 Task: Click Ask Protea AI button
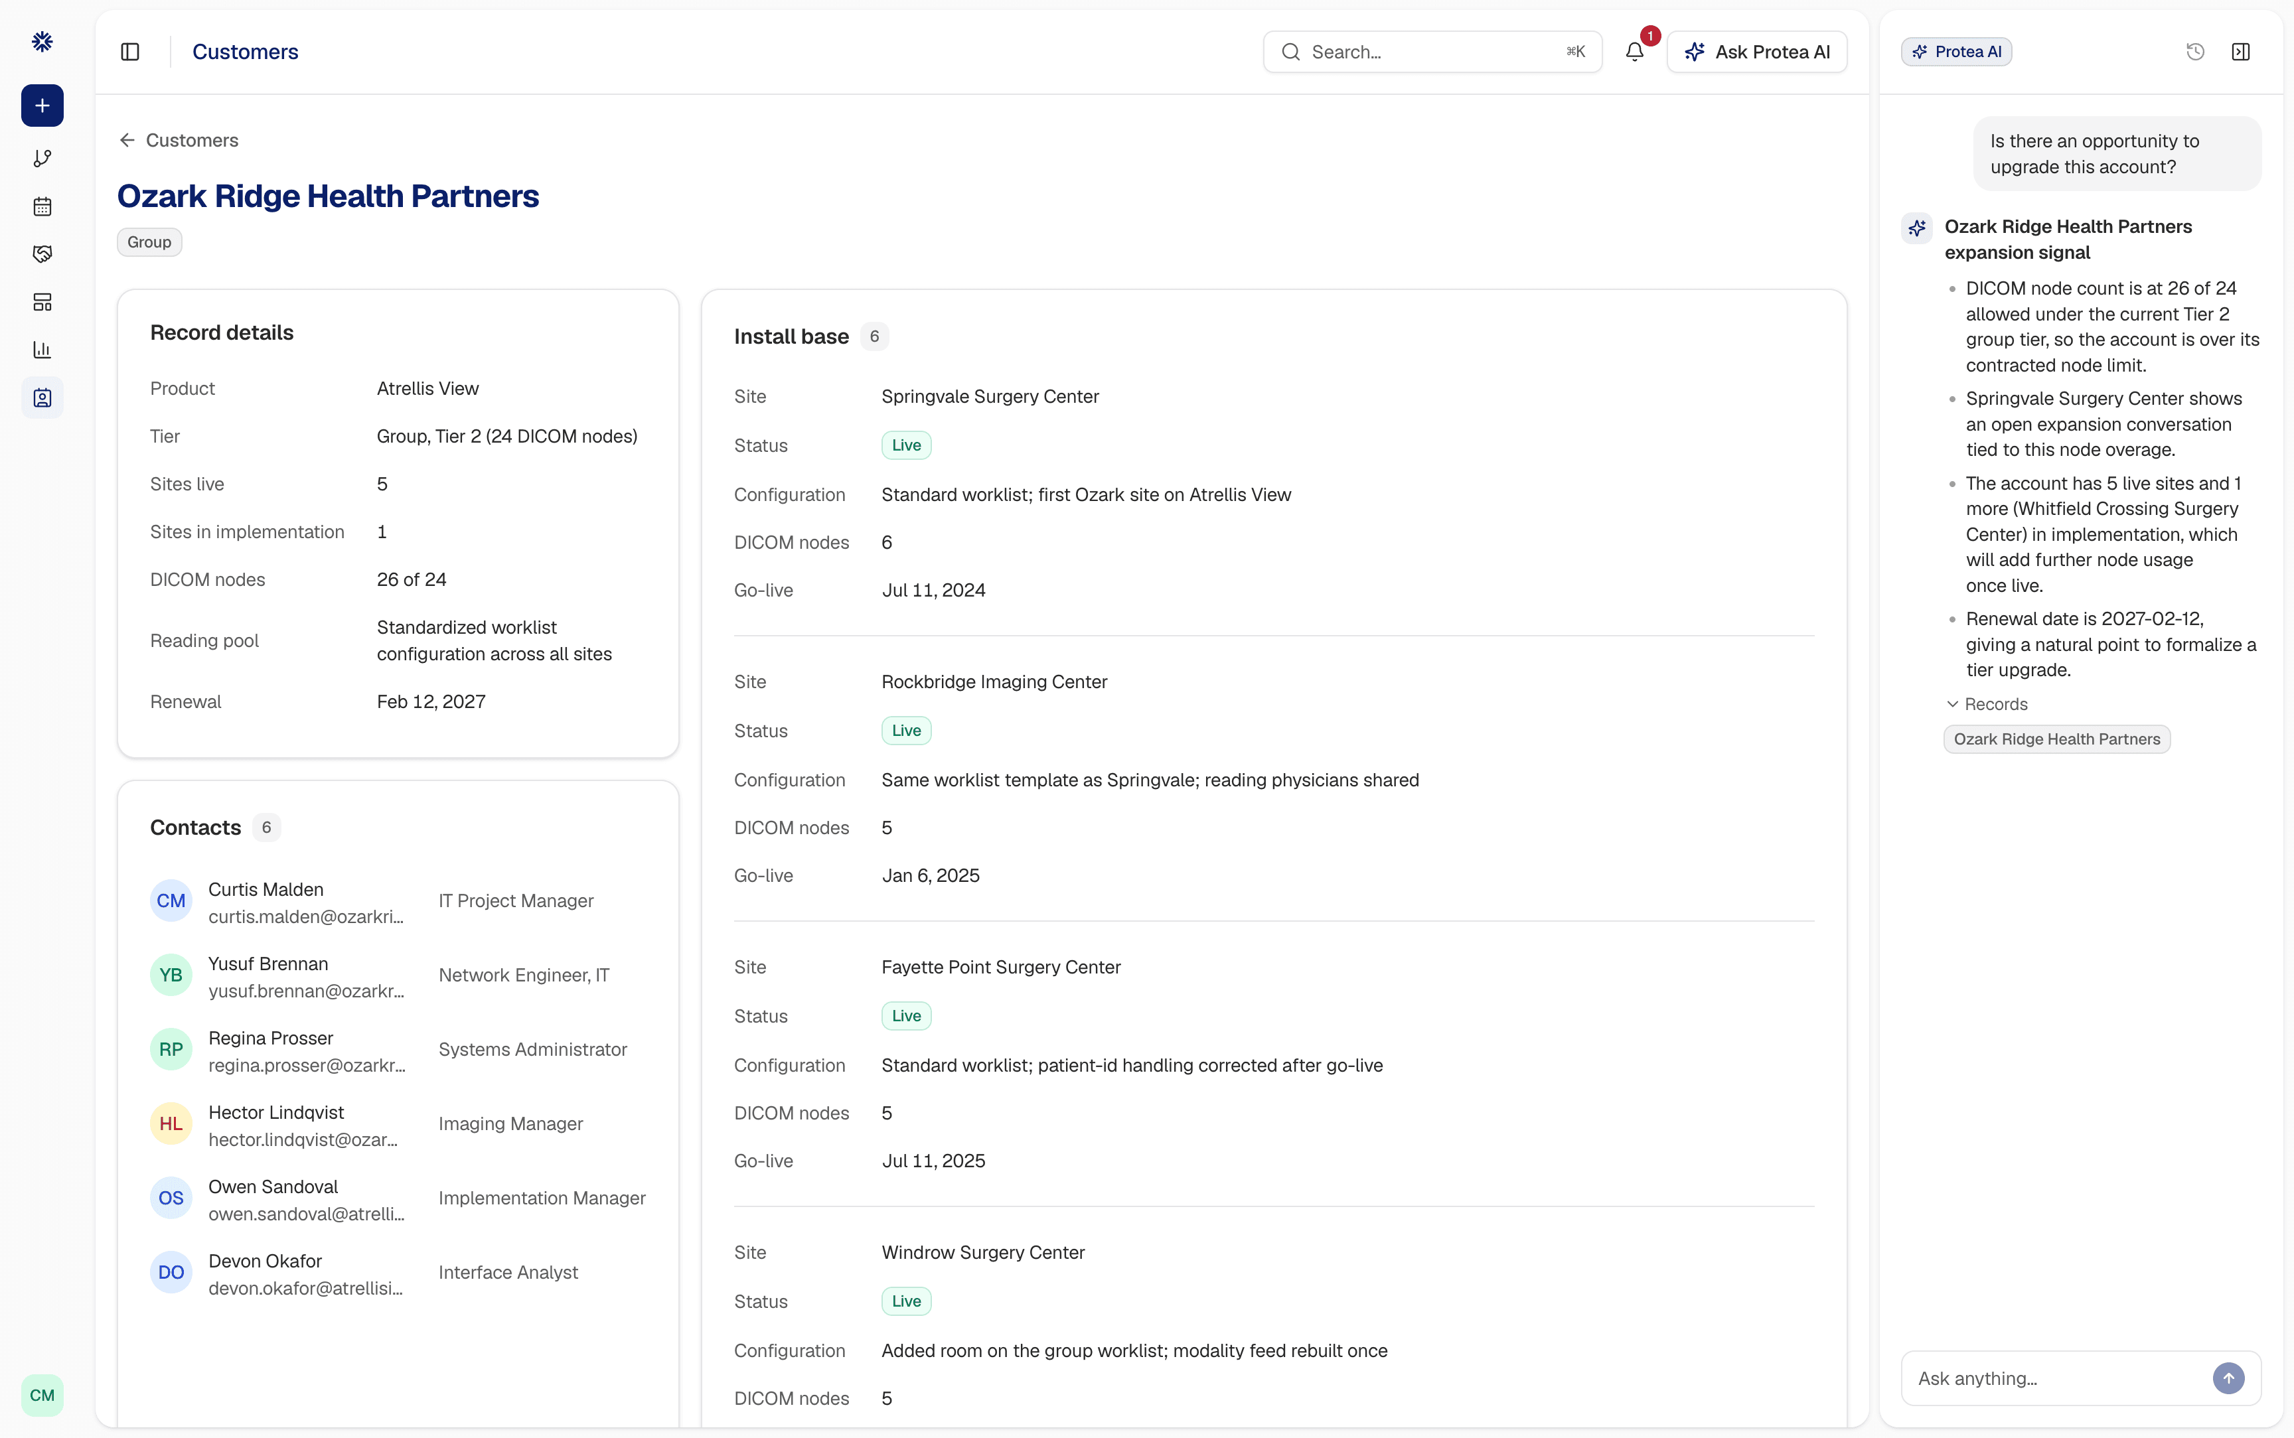pyautogui.click(x=1756, y=51)
